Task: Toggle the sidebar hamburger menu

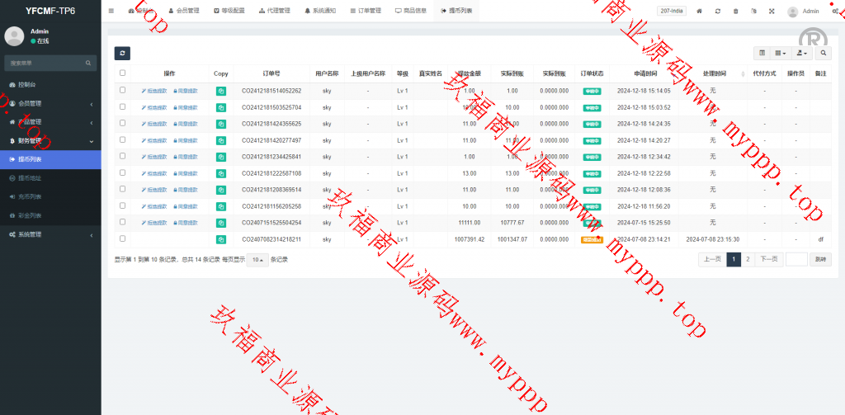Action: coord(111,12)
